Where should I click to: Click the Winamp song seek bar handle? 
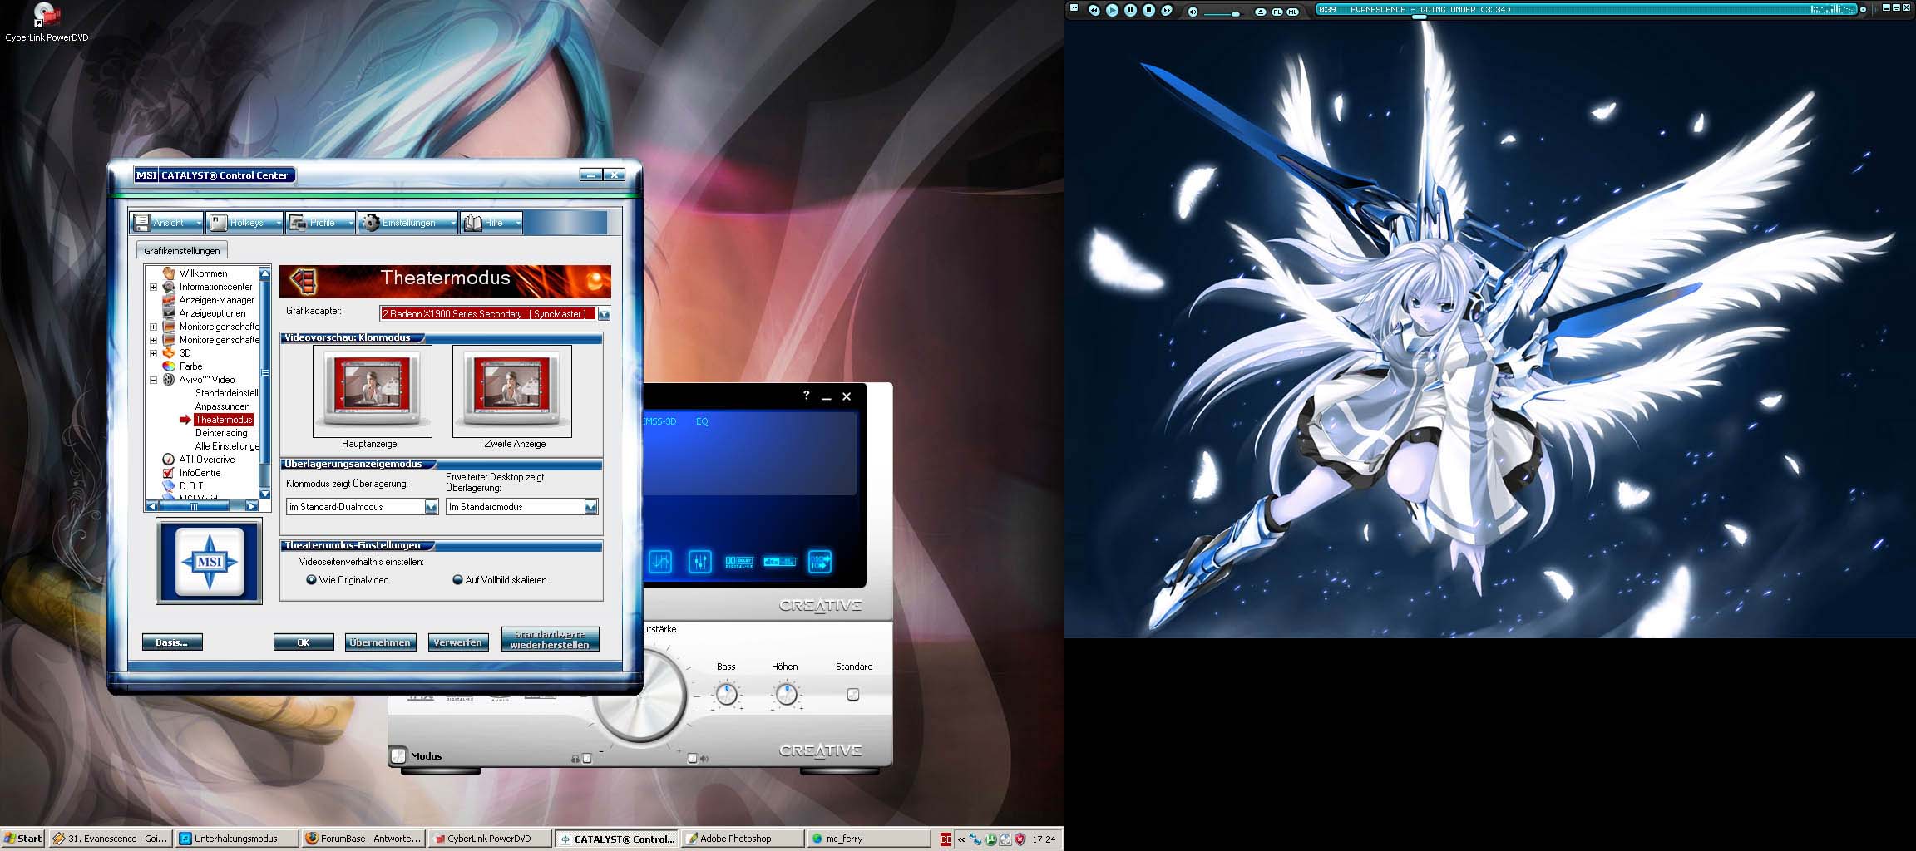(x=1419, y=17)
